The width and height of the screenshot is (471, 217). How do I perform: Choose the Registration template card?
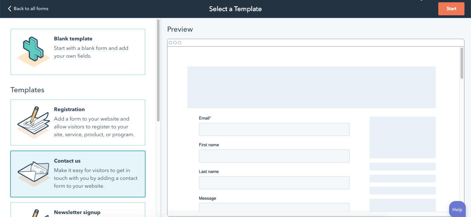[x=78, y=123]
